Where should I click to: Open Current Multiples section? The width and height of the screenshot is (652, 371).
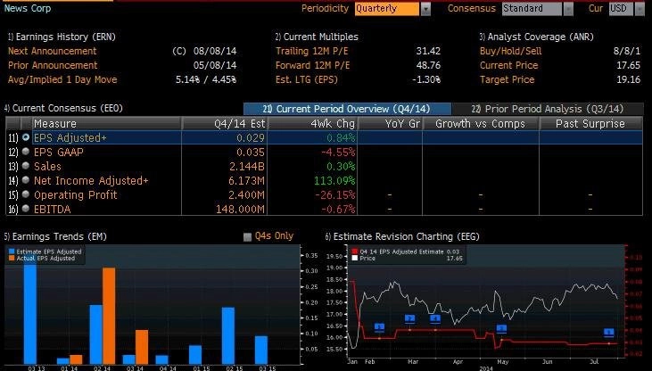317,37
